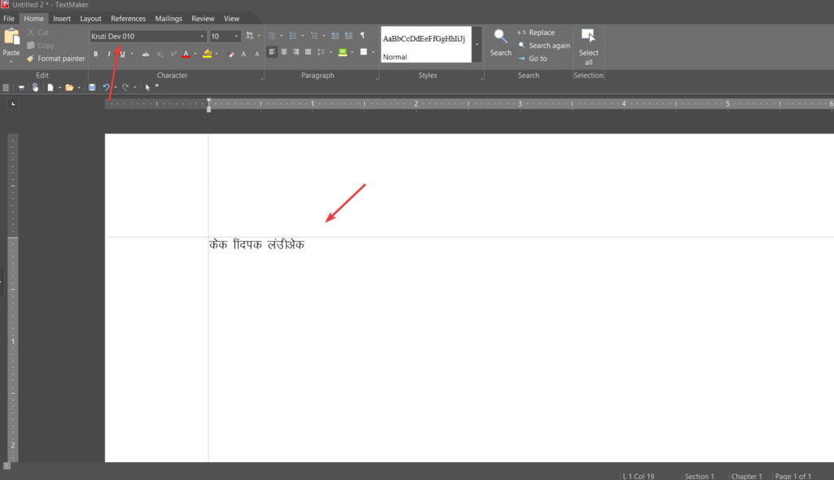This screenshot has height=480, width=834.
Task: Click the line spacing icon
Action: click(321, 52)
